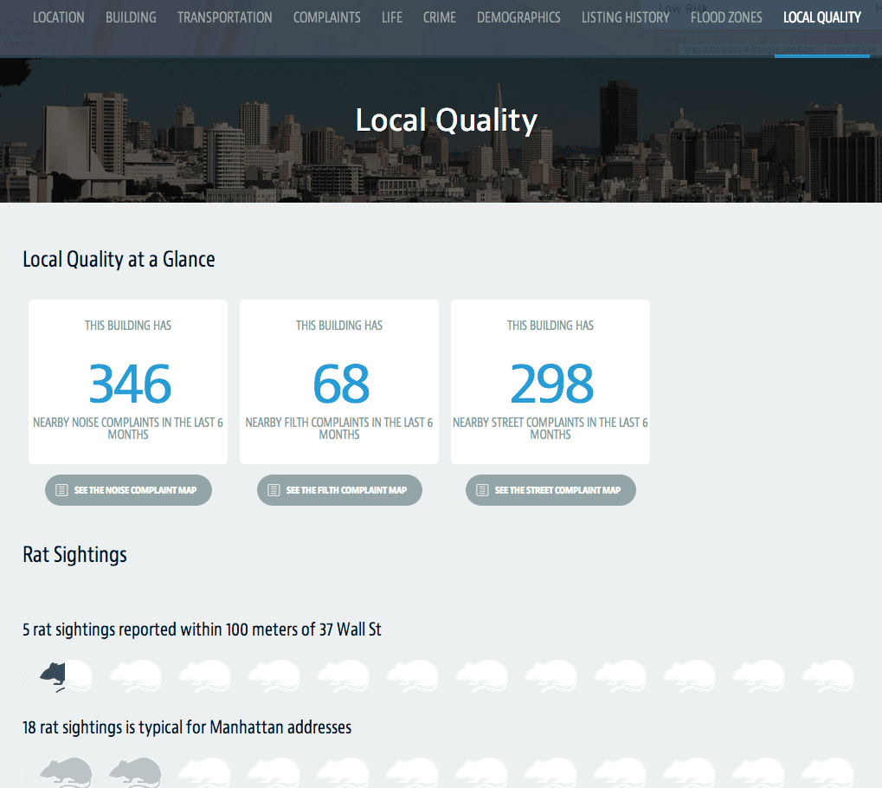Open the COMPLAINTS tab
882x788 pixels.
[326, 16]
